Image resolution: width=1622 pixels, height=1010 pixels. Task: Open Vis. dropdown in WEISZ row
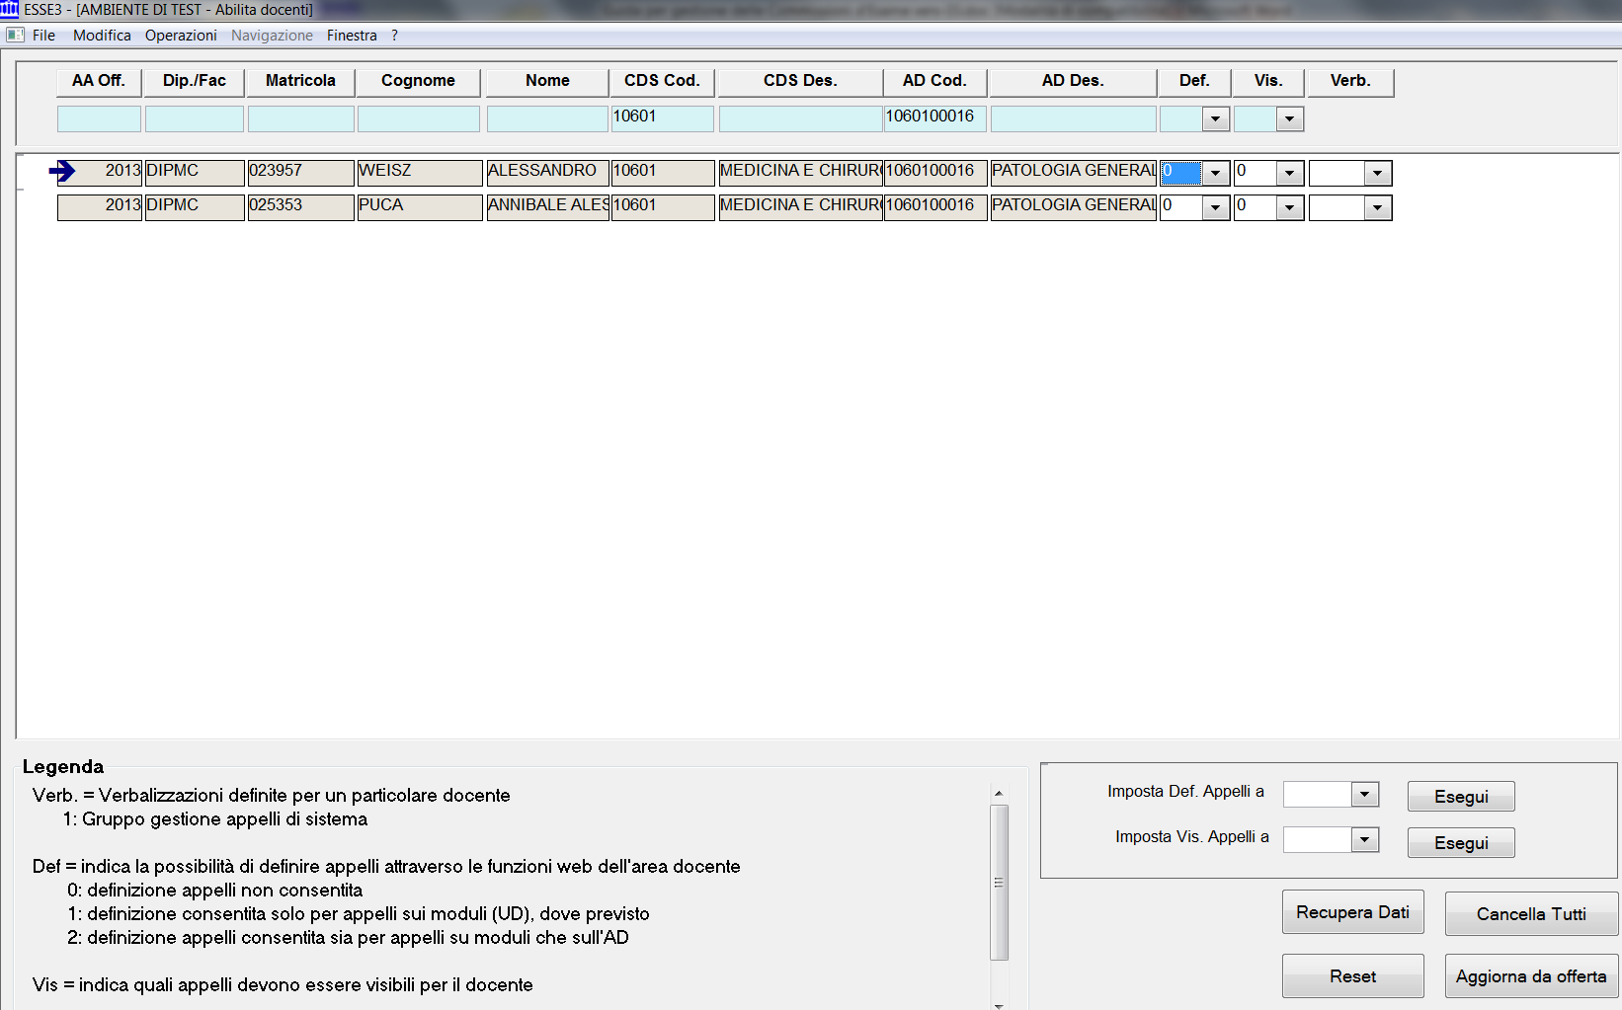click(x=1289, y=173)
